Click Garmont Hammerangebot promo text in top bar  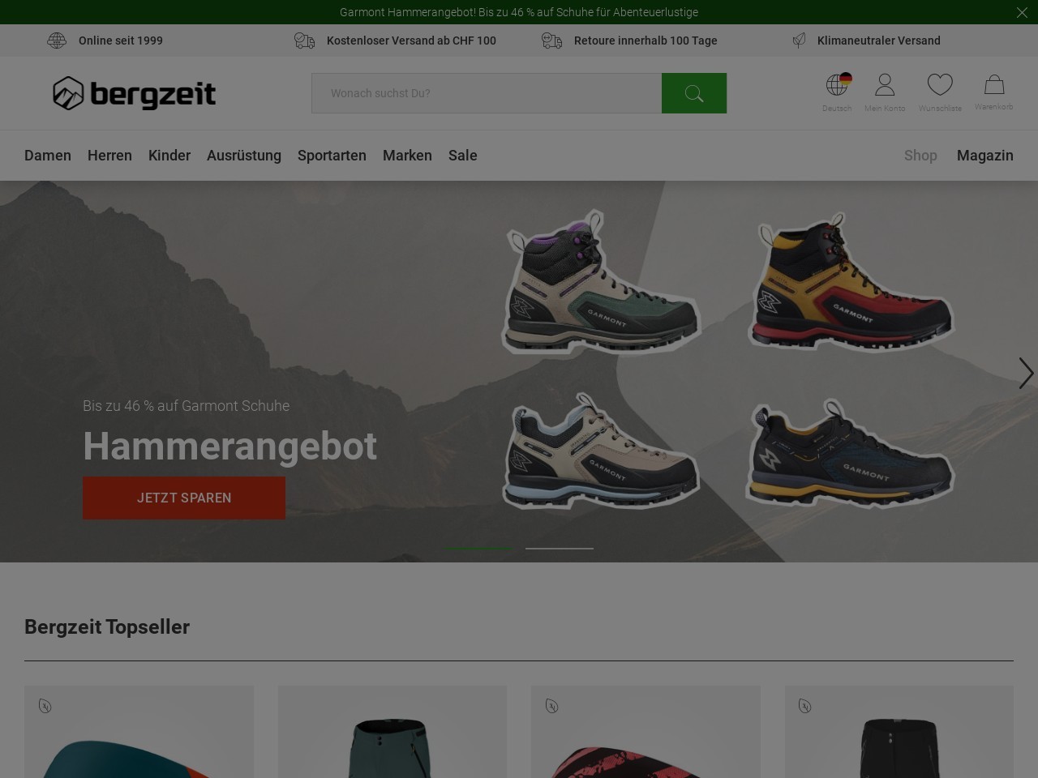pos(519,12)
